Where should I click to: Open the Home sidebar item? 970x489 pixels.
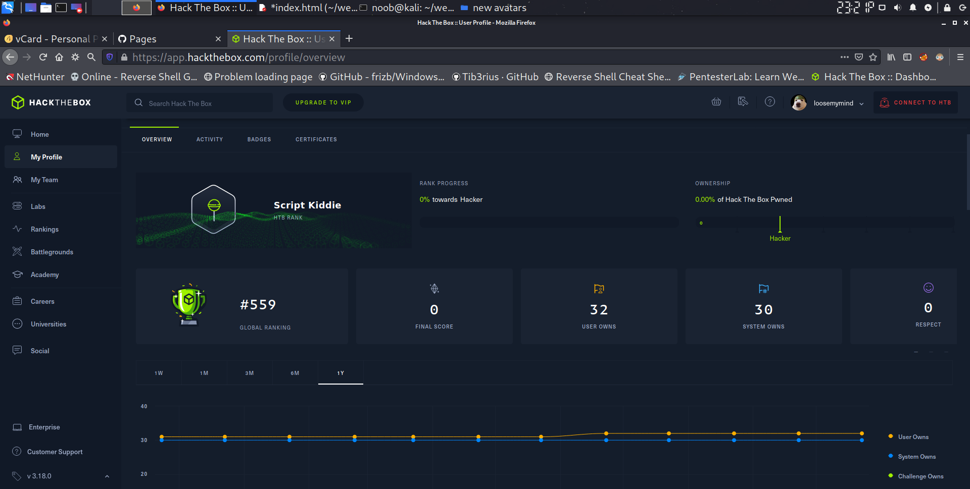(x=61, y=134)
